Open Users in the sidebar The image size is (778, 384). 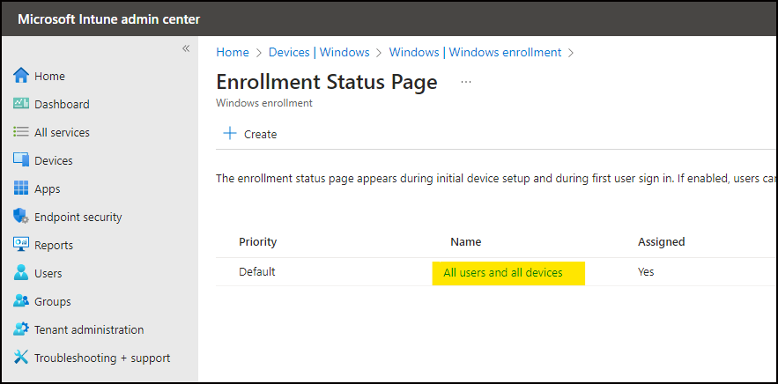[x=48, y=273]
